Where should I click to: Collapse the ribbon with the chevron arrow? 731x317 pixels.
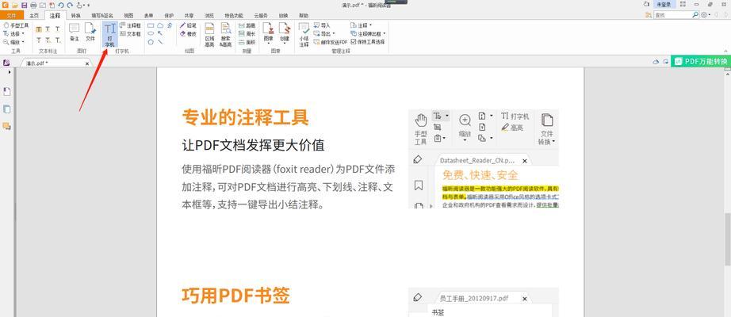pyautogui.click(x=726, y=52)
